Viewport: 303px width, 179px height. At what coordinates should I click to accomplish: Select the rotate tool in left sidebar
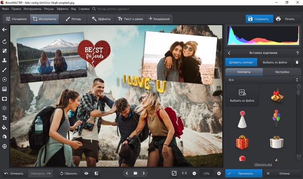(4, 41)
